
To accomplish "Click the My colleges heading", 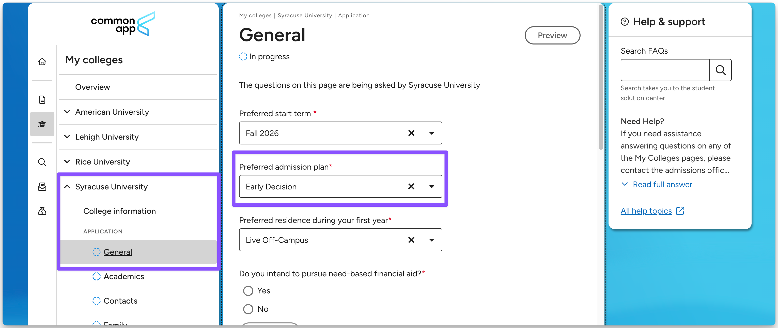I will pyautogui.click(x=94, y=60).
